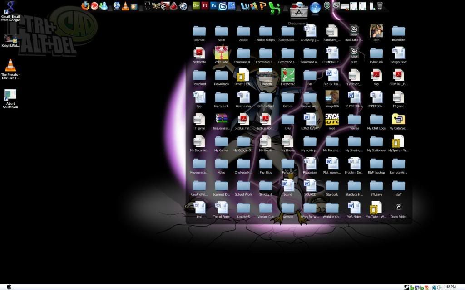
Task: Launch Adobe Photoshop from the dock
Action: (213, 5)
